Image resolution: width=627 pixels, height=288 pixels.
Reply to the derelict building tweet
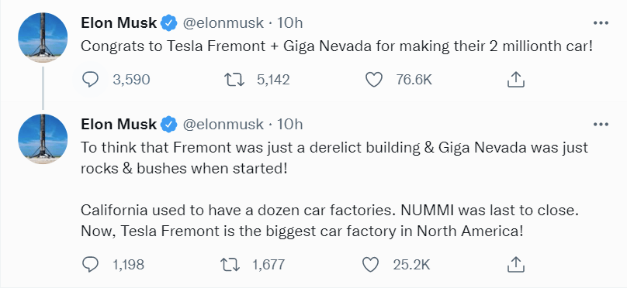click(x=90, y=264)
